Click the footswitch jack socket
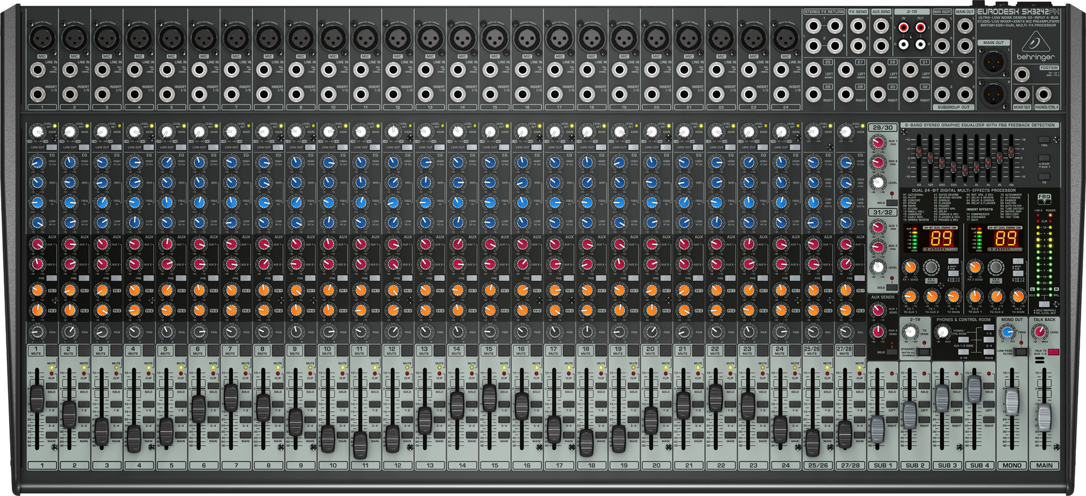Screen dimensions: 1086x496 coord(1022,74)
